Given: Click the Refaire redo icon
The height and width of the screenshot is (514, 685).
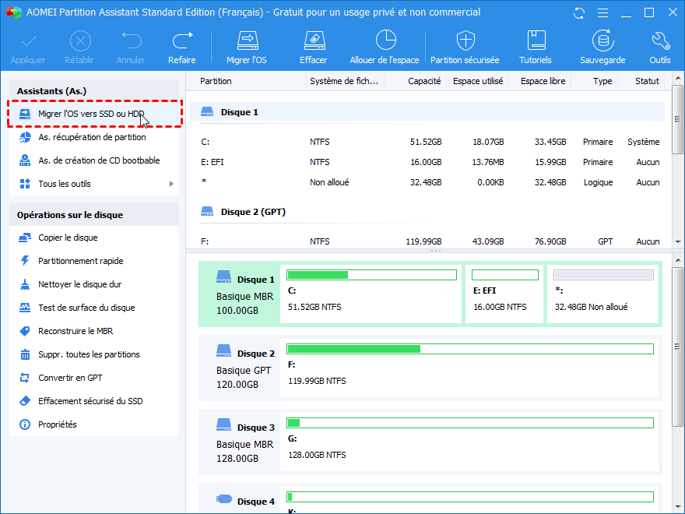Looking at the screenshot, I should 182,47.
